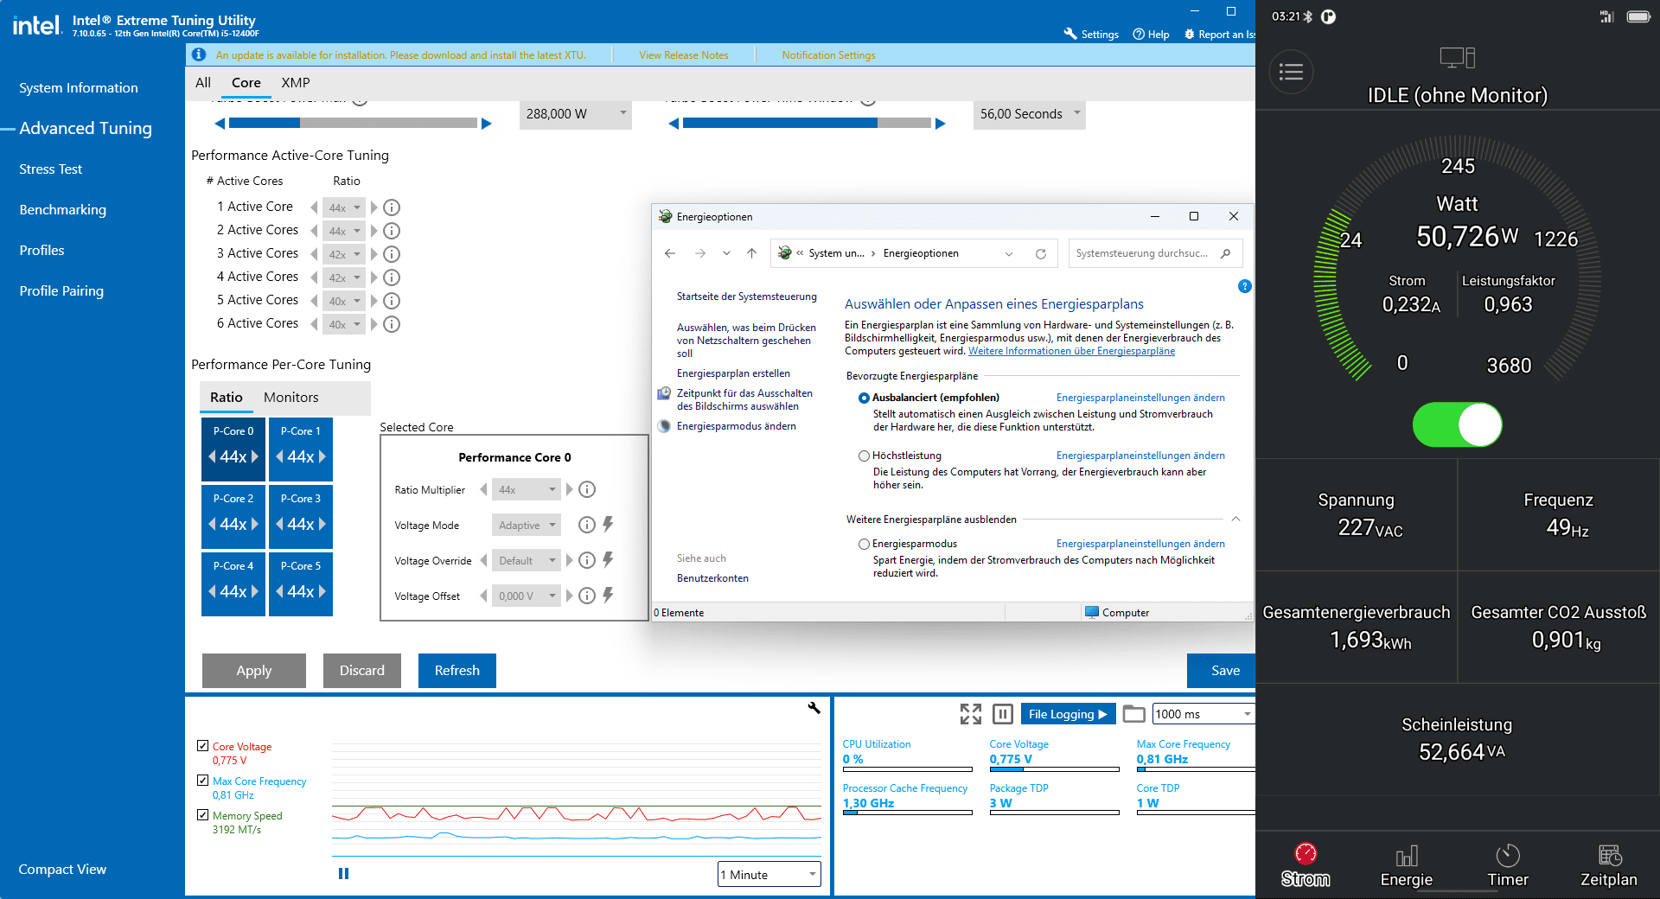Screen dimensions: 1660x899
Task: Increase P-Core 3 ratio with right arrow
Action: pos(322,524)
